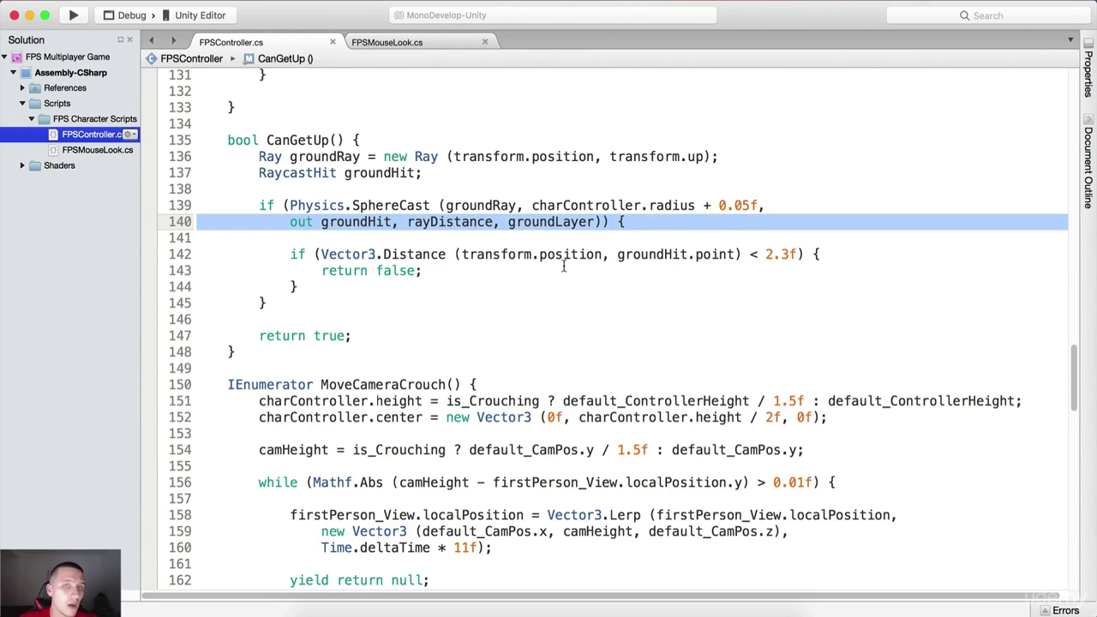Click 'Mathf.Abs' on line 156
Image resolution: width=1097 pixels, height=617 pixels.
(x=348, y=482)
